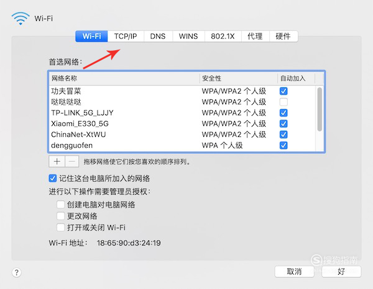
Task: Click the 自动加入 column header
Action: point(297,78)
